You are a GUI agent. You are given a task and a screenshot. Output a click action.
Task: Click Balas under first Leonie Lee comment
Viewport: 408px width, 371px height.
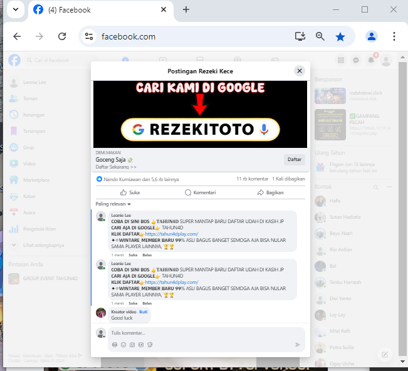pos(147,255)
